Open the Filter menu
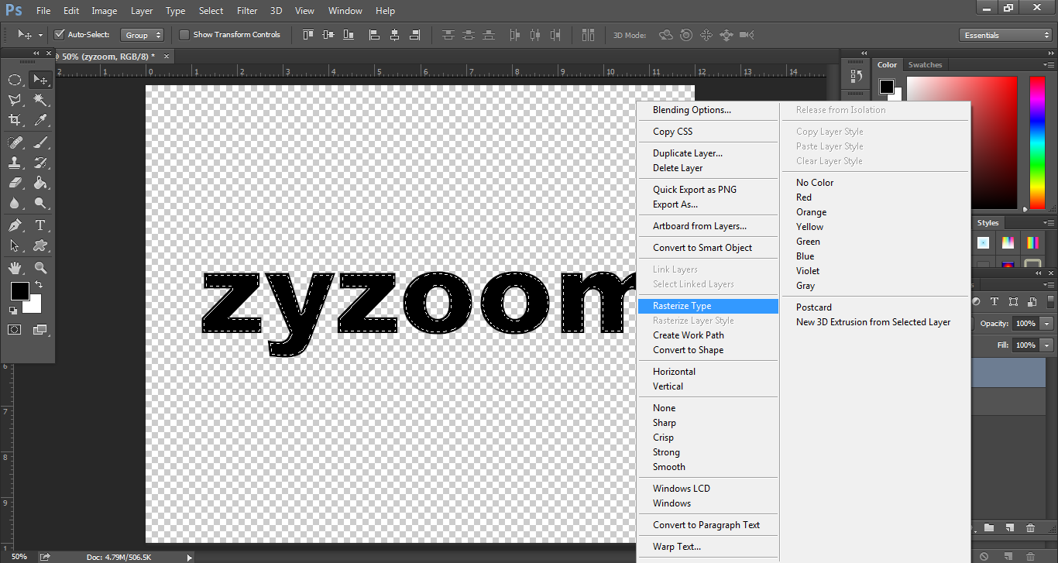The width and height of the screenshot is (1058, 563). 247,11
